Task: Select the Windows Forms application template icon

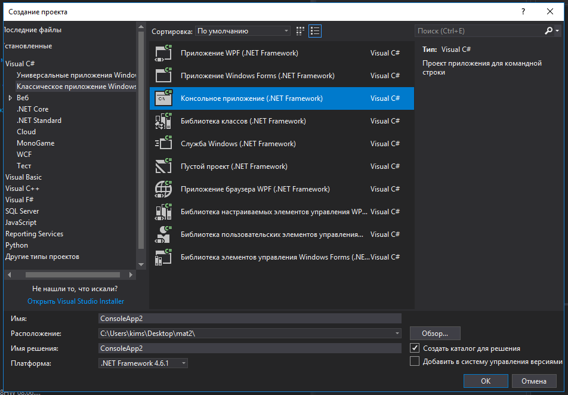Action: (163, 76)
